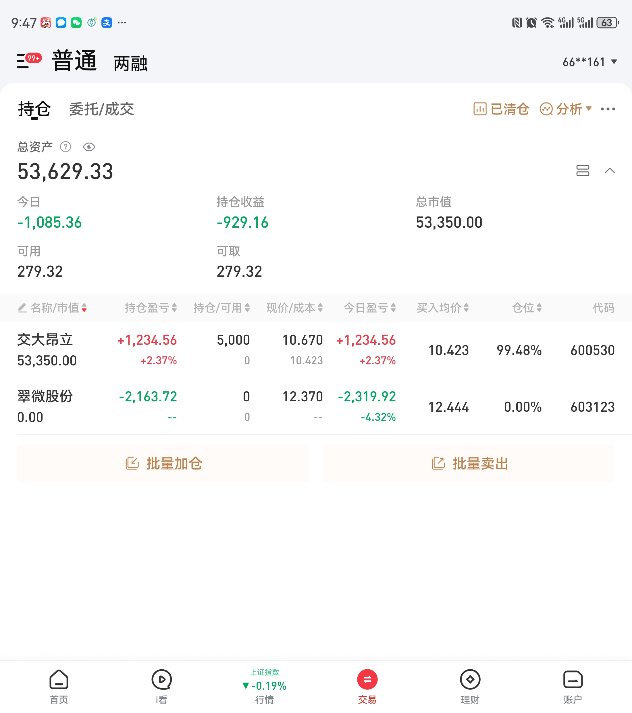Go to 首页 home icon

pyautogui.click(x=59, y=686)
